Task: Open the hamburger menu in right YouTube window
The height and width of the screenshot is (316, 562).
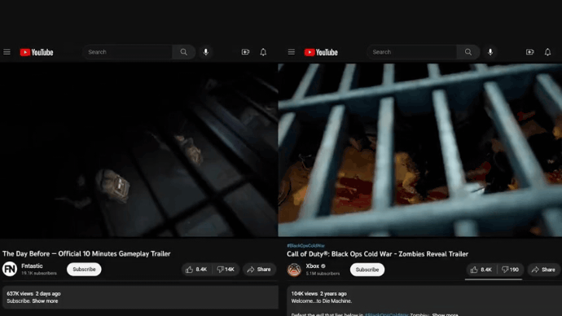Action: click(x=292, y=52)
